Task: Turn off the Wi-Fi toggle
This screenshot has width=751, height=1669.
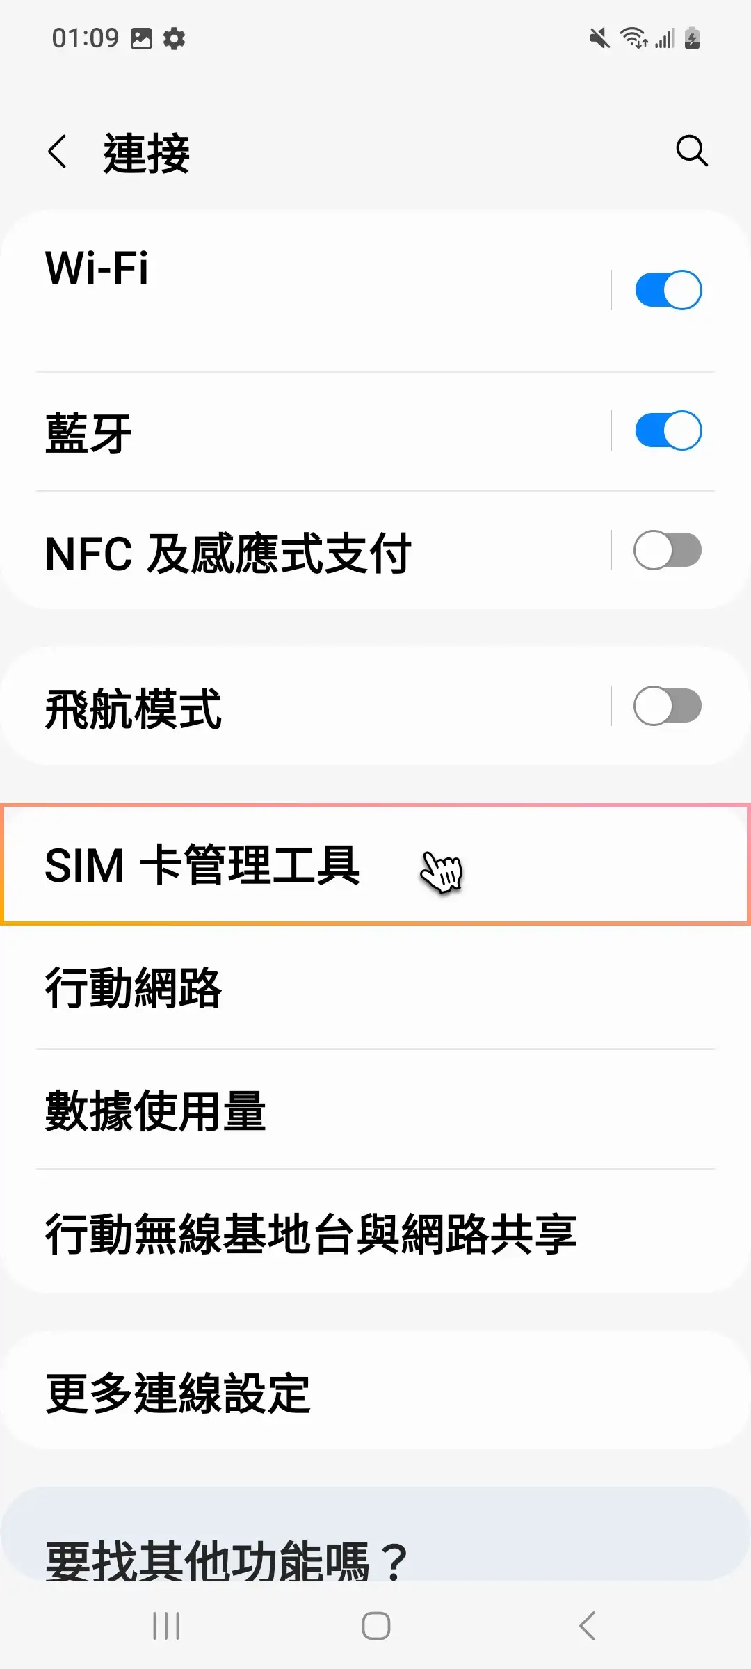Action: 666,289
